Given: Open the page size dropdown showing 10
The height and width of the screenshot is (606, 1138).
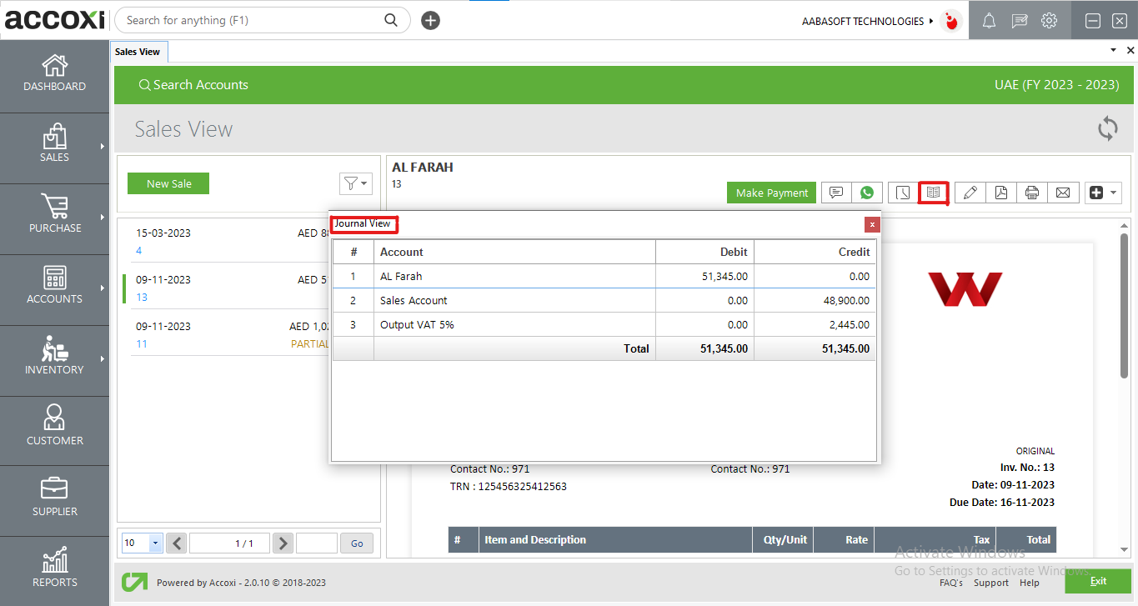Looking at the screenshot, I should [x=141, y=543].
